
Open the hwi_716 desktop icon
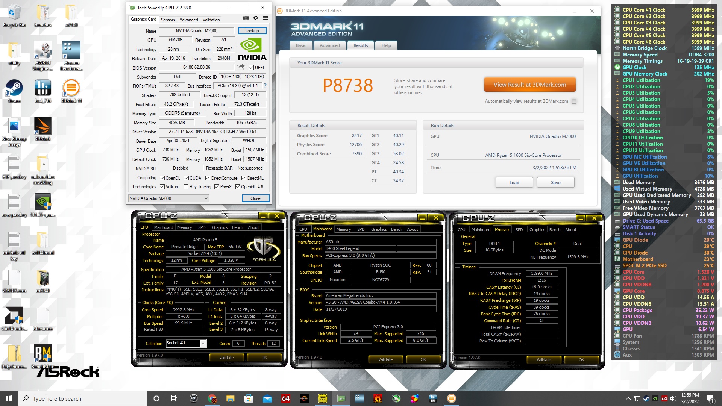43,91
